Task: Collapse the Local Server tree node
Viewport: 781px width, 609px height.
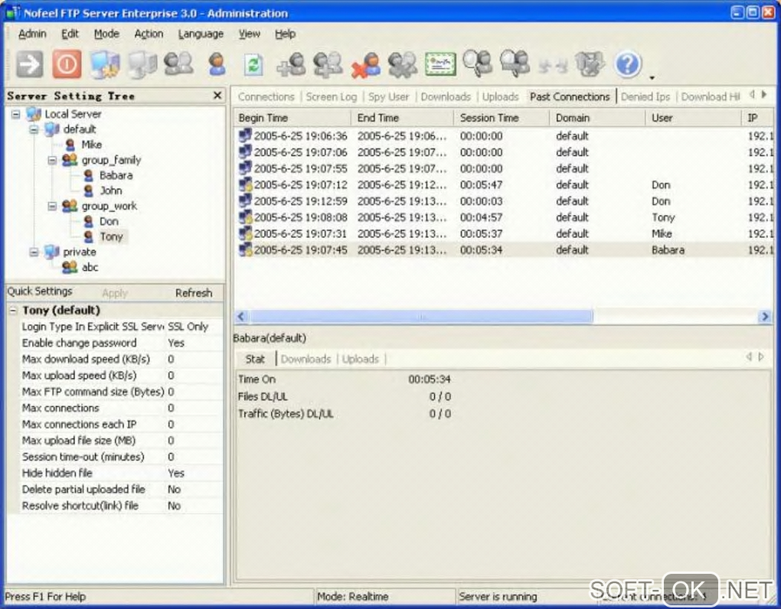Action: 16,114
